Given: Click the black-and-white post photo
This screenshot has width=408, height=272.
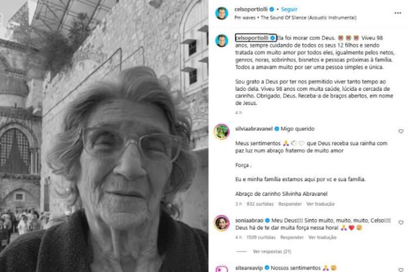Looking at the screenshot, I should (x=104, y=136).
